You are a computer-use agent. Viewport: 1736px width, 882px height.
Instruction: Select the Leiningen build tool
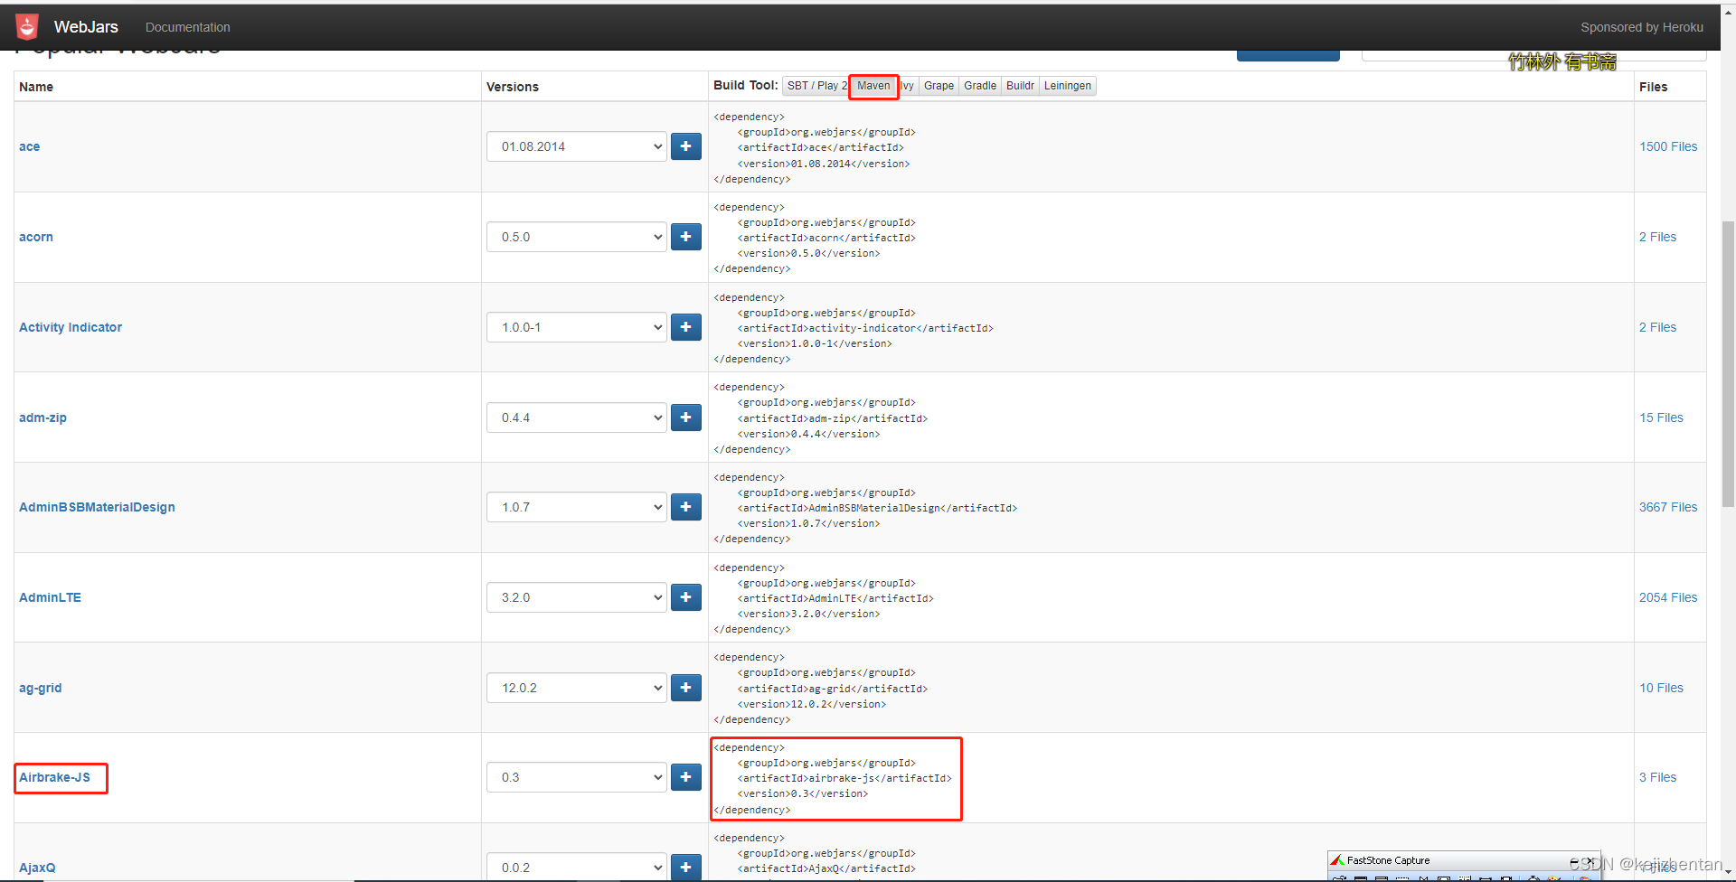pyautogui.click(x=1068, y=86)
